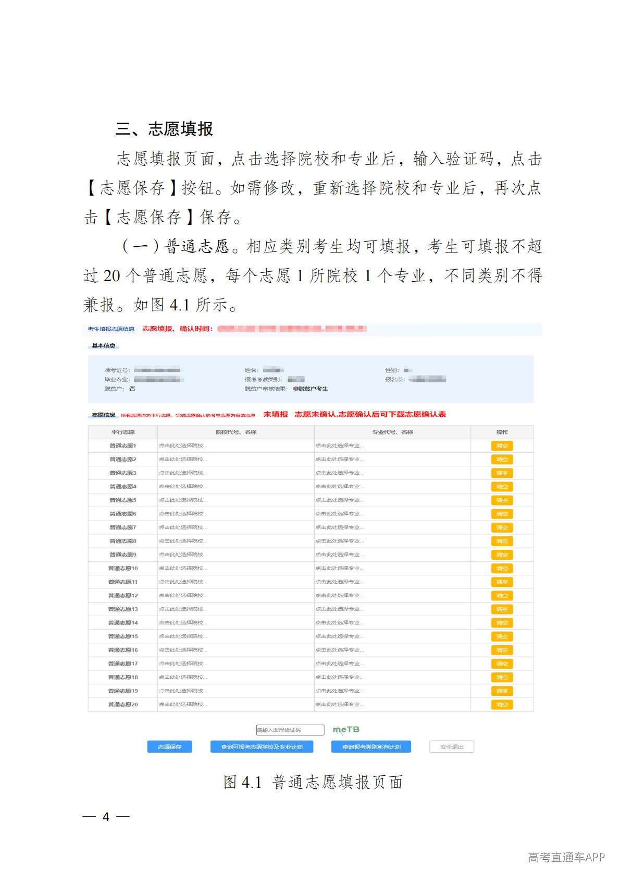Choose school for 普通志愿15
The height and width of the screenshot is (878, 620).
click(235, 636)
